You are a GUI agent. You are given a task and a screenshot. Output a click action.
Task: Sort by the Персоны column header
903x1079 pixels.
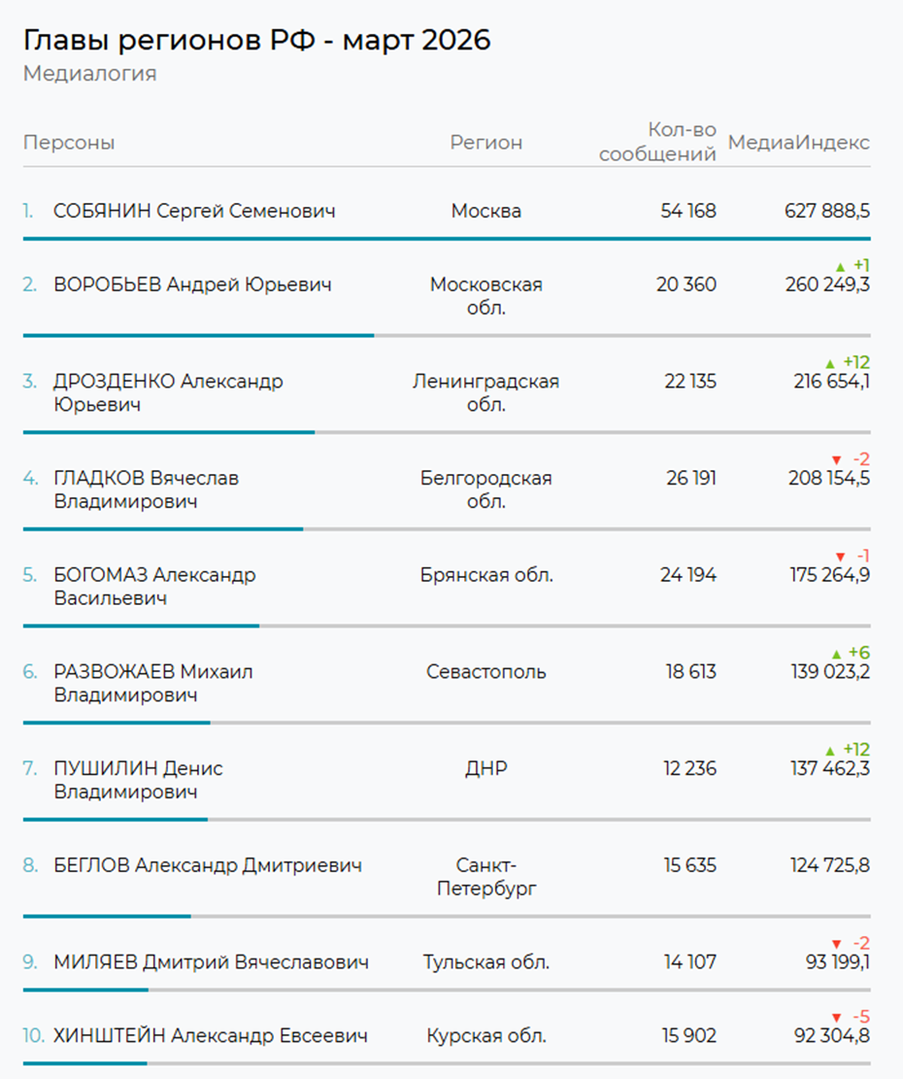[69, 143]
